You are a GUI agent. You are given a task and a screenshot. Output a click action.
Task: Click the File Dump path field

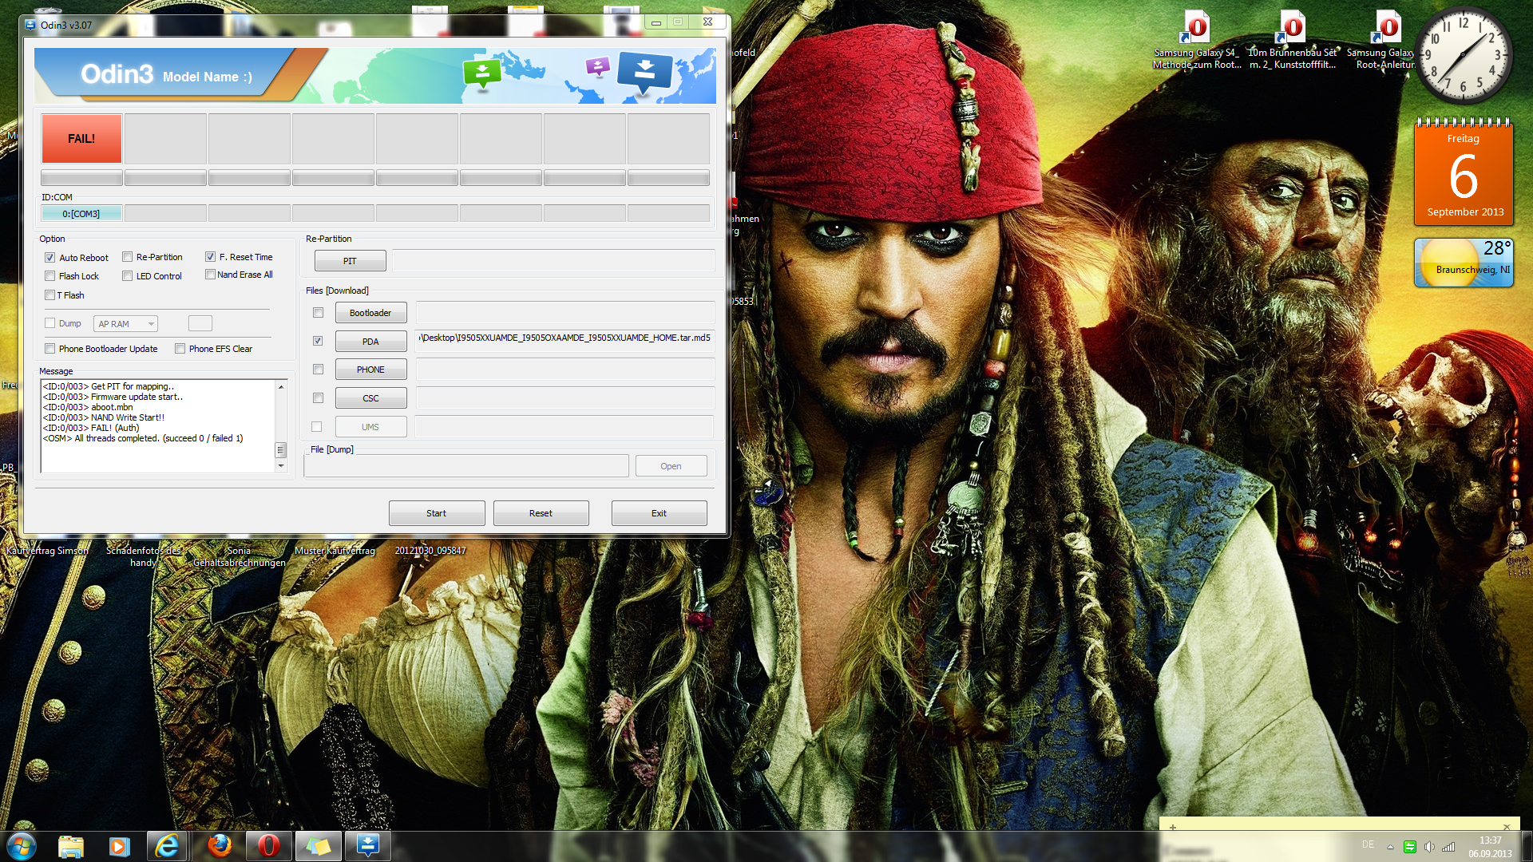click(x=466, y=466)
